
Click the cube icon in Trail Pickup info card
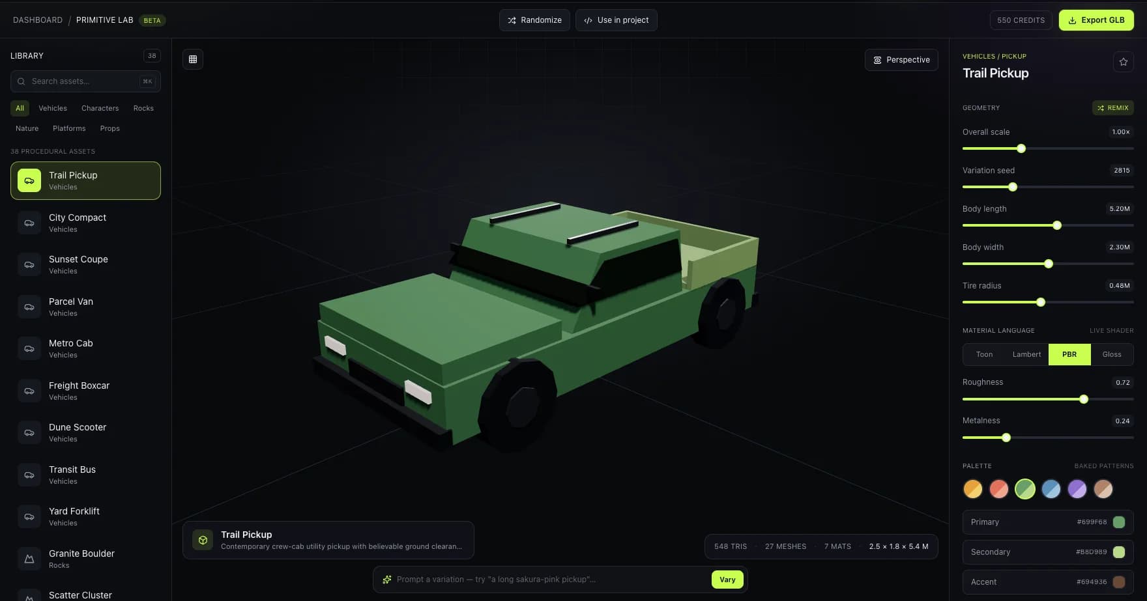[203, 540]
